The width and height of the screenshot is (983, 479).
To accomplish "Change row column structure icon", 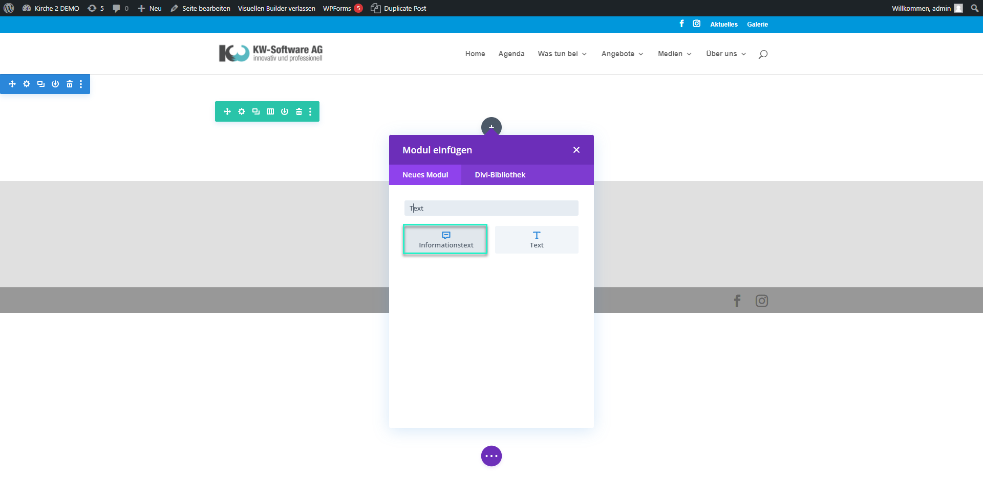I will [x=270, y=111].
